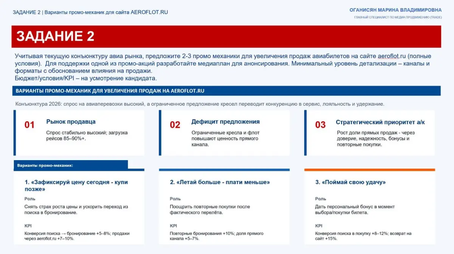Select the red number '03'

tap(320, 125)
